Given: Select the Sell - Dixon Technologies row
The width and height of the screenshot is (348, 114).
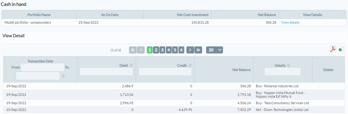Looking at the screenshot, I should 174,110.
